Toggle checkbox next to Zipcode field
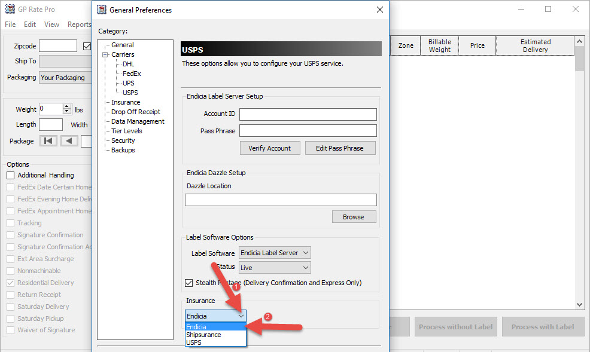Image resolution: width=590 pixels, height=352 pixels. tap(87, 46)
